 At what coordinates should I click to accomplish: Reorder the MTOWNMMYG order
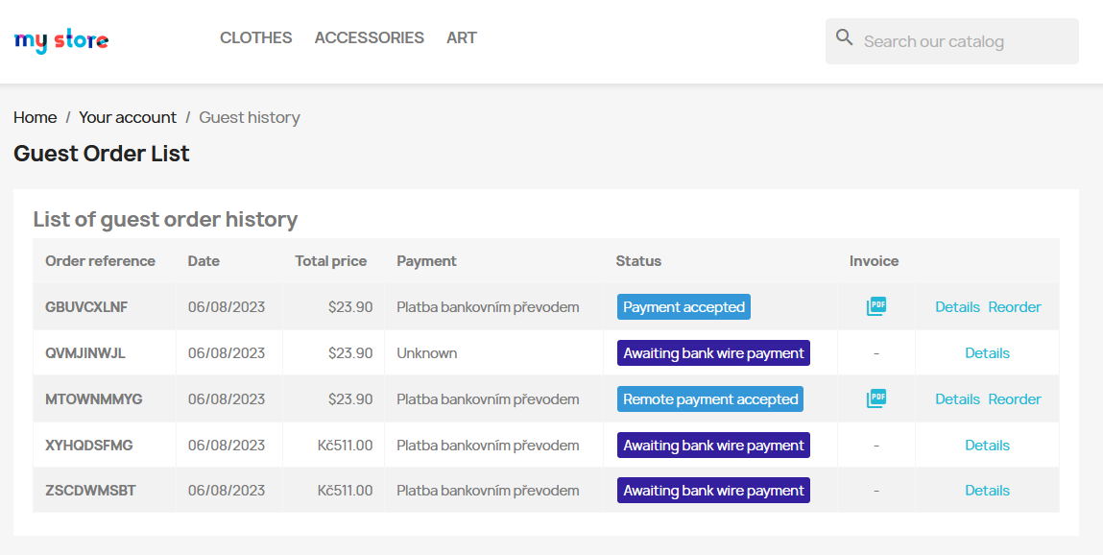(x=1015, y=399)
